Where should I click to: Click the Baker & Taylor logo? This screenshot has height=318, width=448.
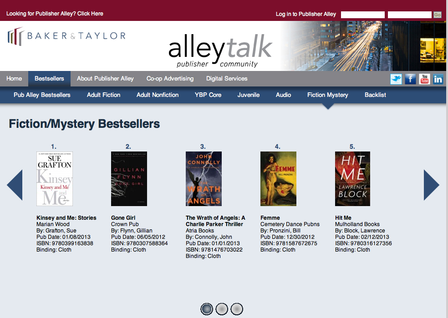[66, 36]
